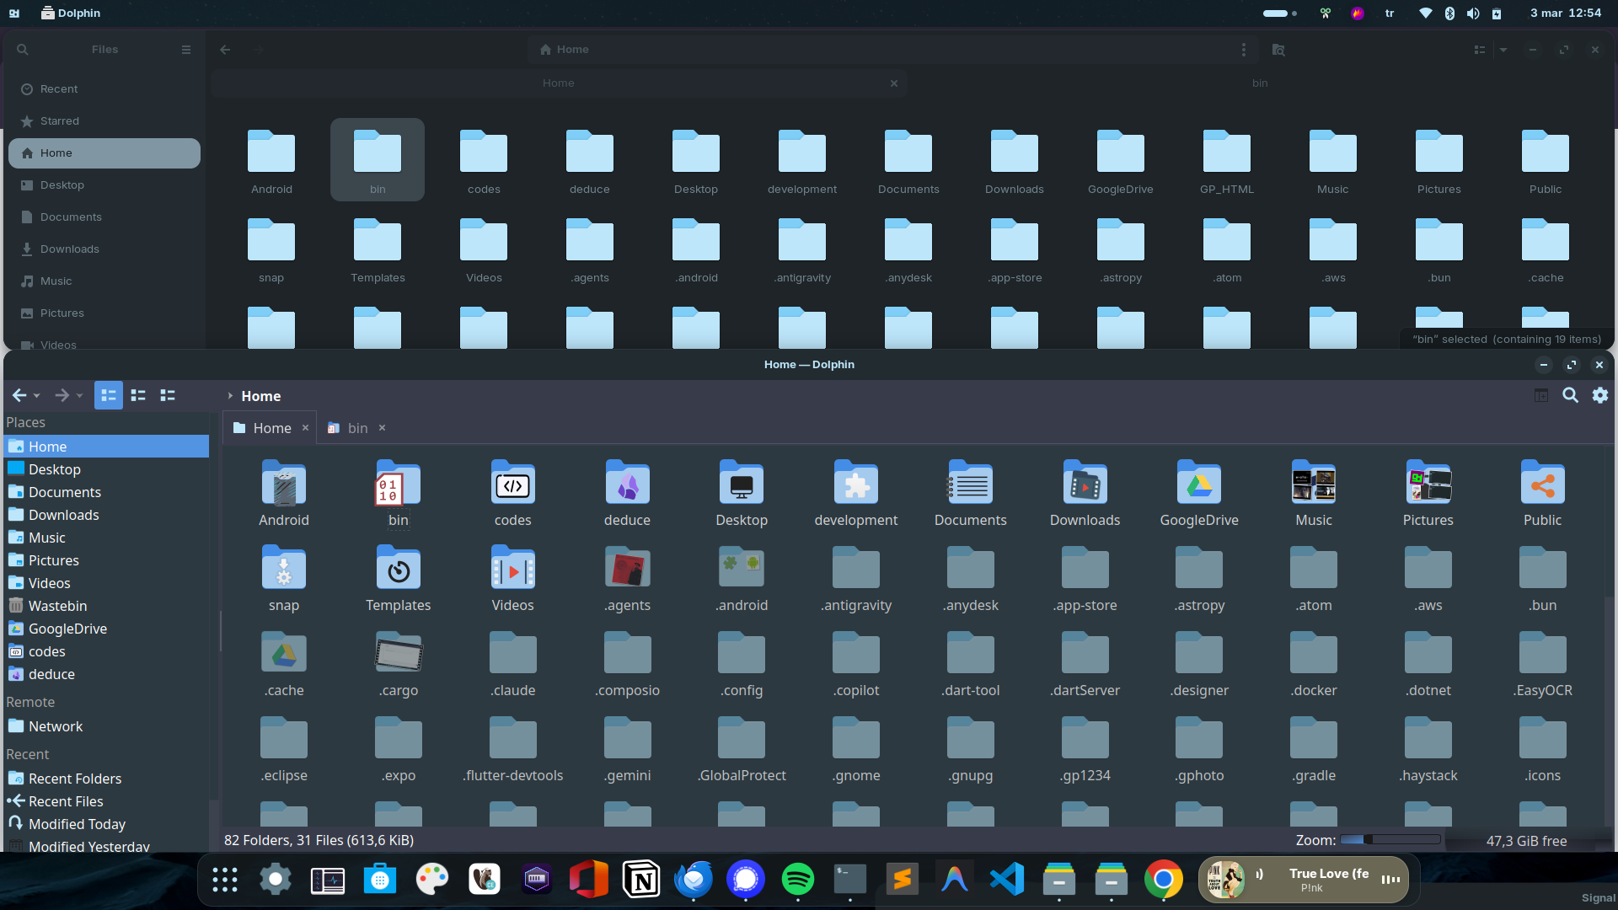Switch to Details view mode

(168, 395)
